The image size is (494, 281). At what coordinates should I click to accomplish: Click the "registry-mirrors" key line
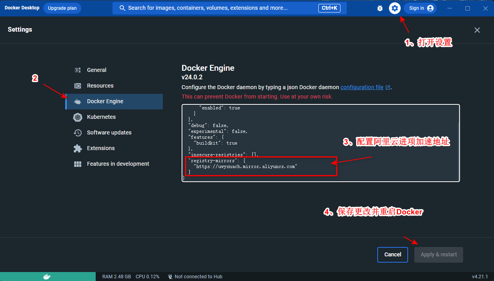(x=216, y=160)
